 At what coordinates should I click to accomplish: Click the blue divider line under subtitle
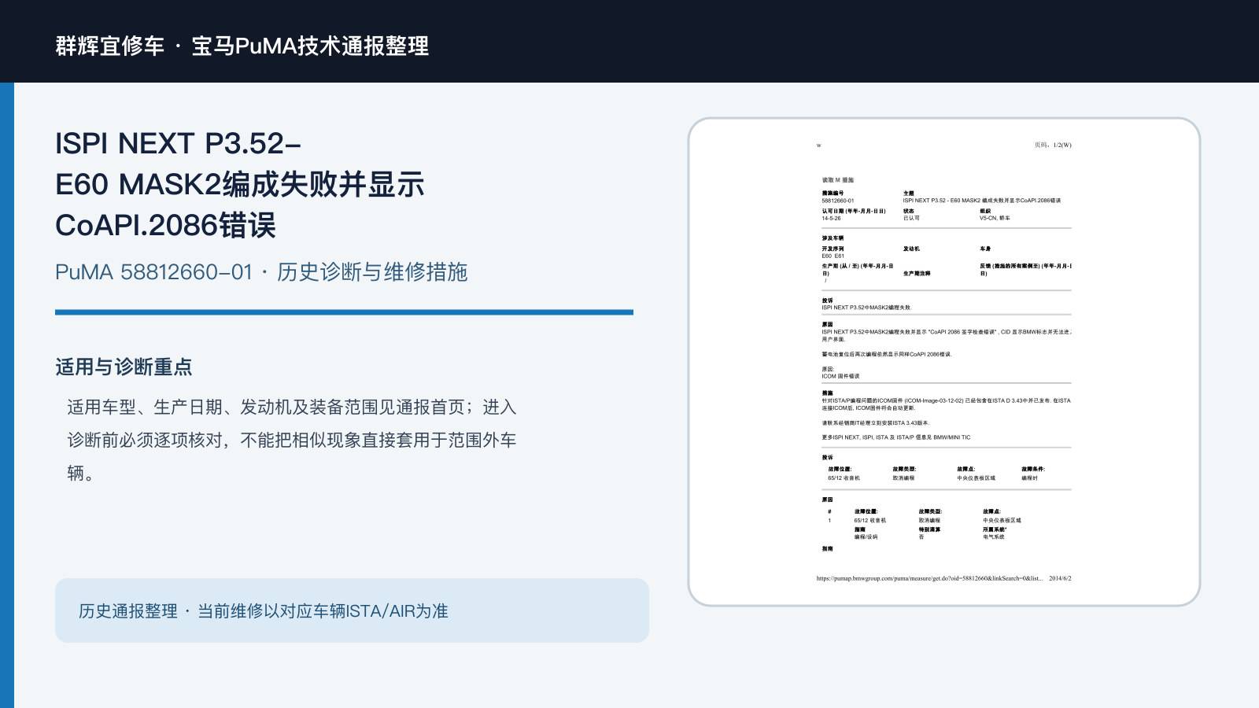coord(344,312)
